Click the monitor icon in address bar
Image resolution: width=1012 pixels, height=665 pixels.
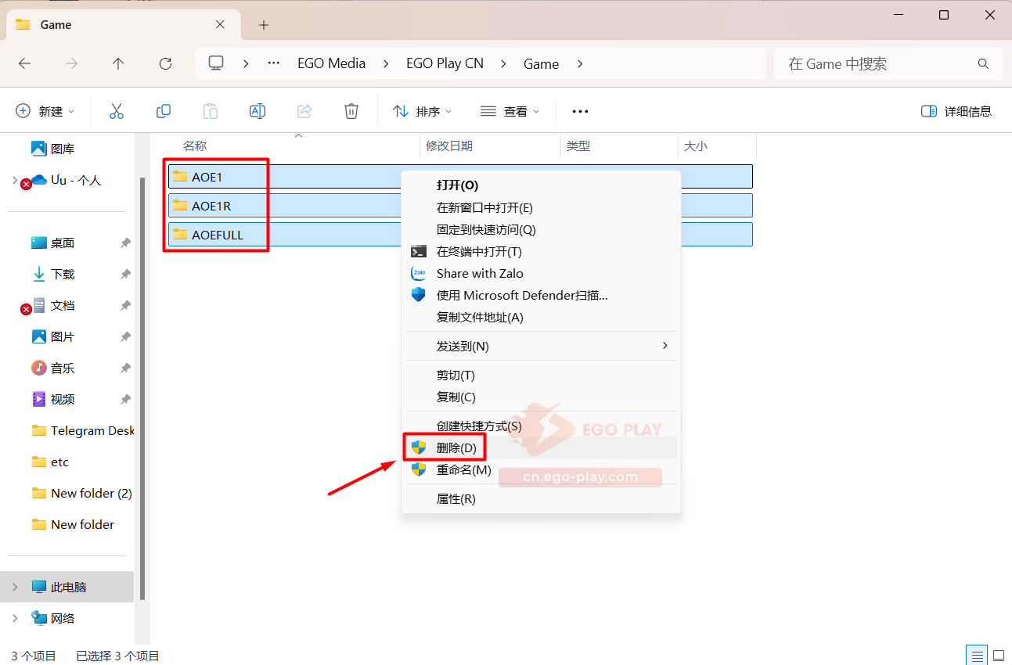(x=217, y=63)
